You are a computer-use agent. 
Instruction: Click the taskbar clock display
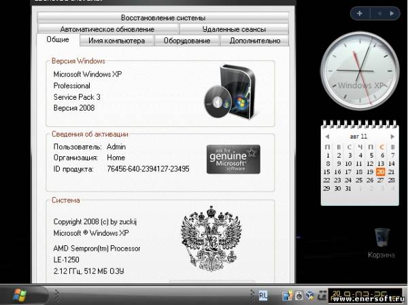point(364,296)
